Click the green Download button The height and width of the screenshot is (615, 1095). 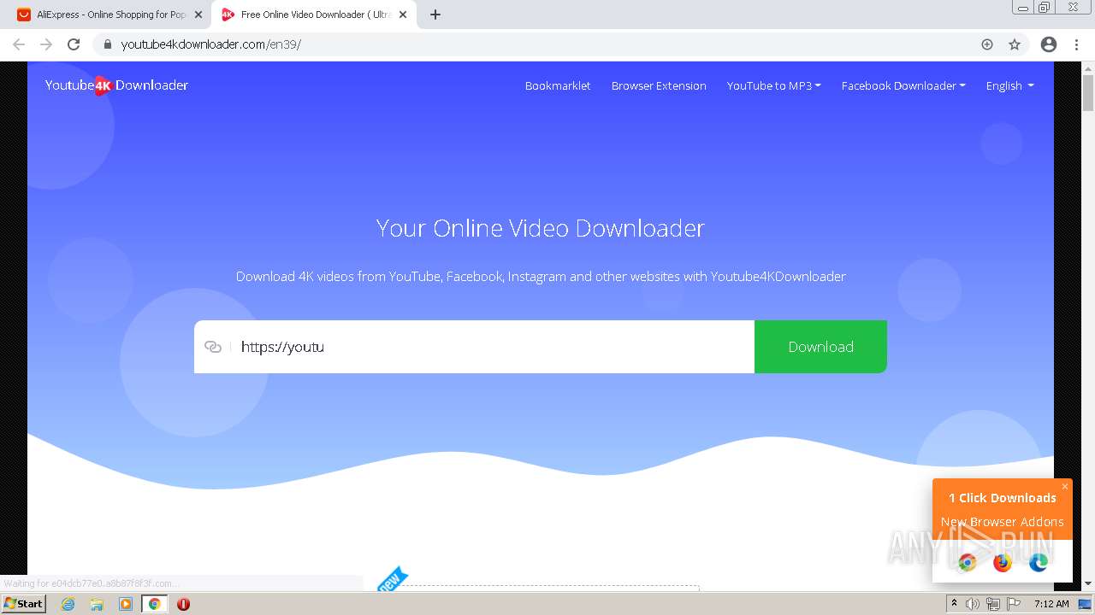tap(820, 347)
